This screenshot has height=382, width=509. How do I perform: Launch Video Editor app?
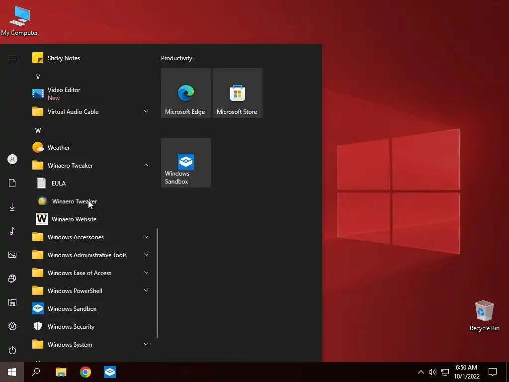[91, 94]
